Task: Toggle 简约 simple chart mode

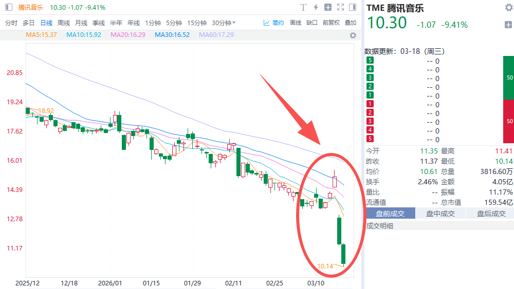Action: pyautogui.click(x=274, y=23)
